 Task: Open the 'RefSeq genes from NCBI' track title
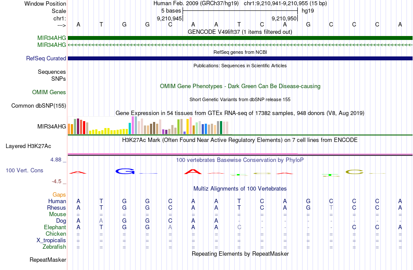pos(240,52)
